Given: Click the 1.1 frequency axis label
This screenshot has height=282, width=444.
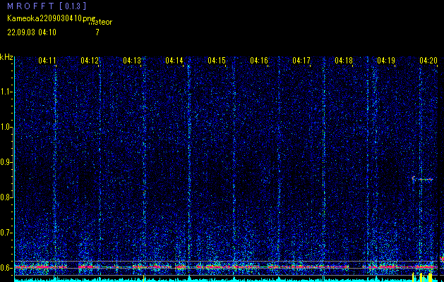Looking at the screenshot, I should coord(5,92).
